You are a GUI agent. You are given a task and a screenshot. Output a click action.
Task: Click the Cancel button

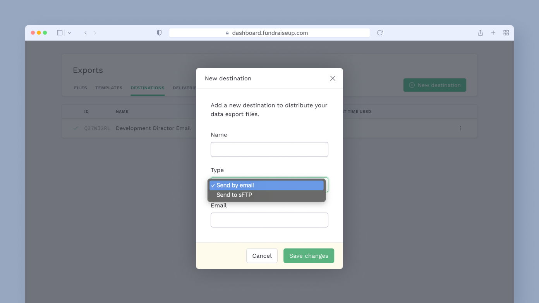[x=262, y=256]
